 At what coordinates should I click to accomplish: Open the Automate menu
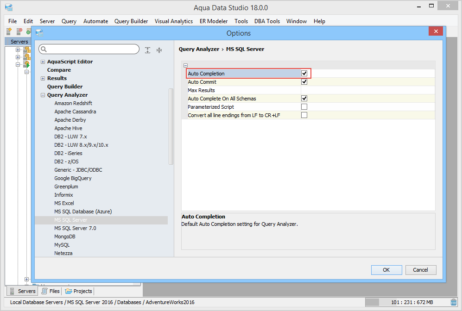click(x=95, y=21)
